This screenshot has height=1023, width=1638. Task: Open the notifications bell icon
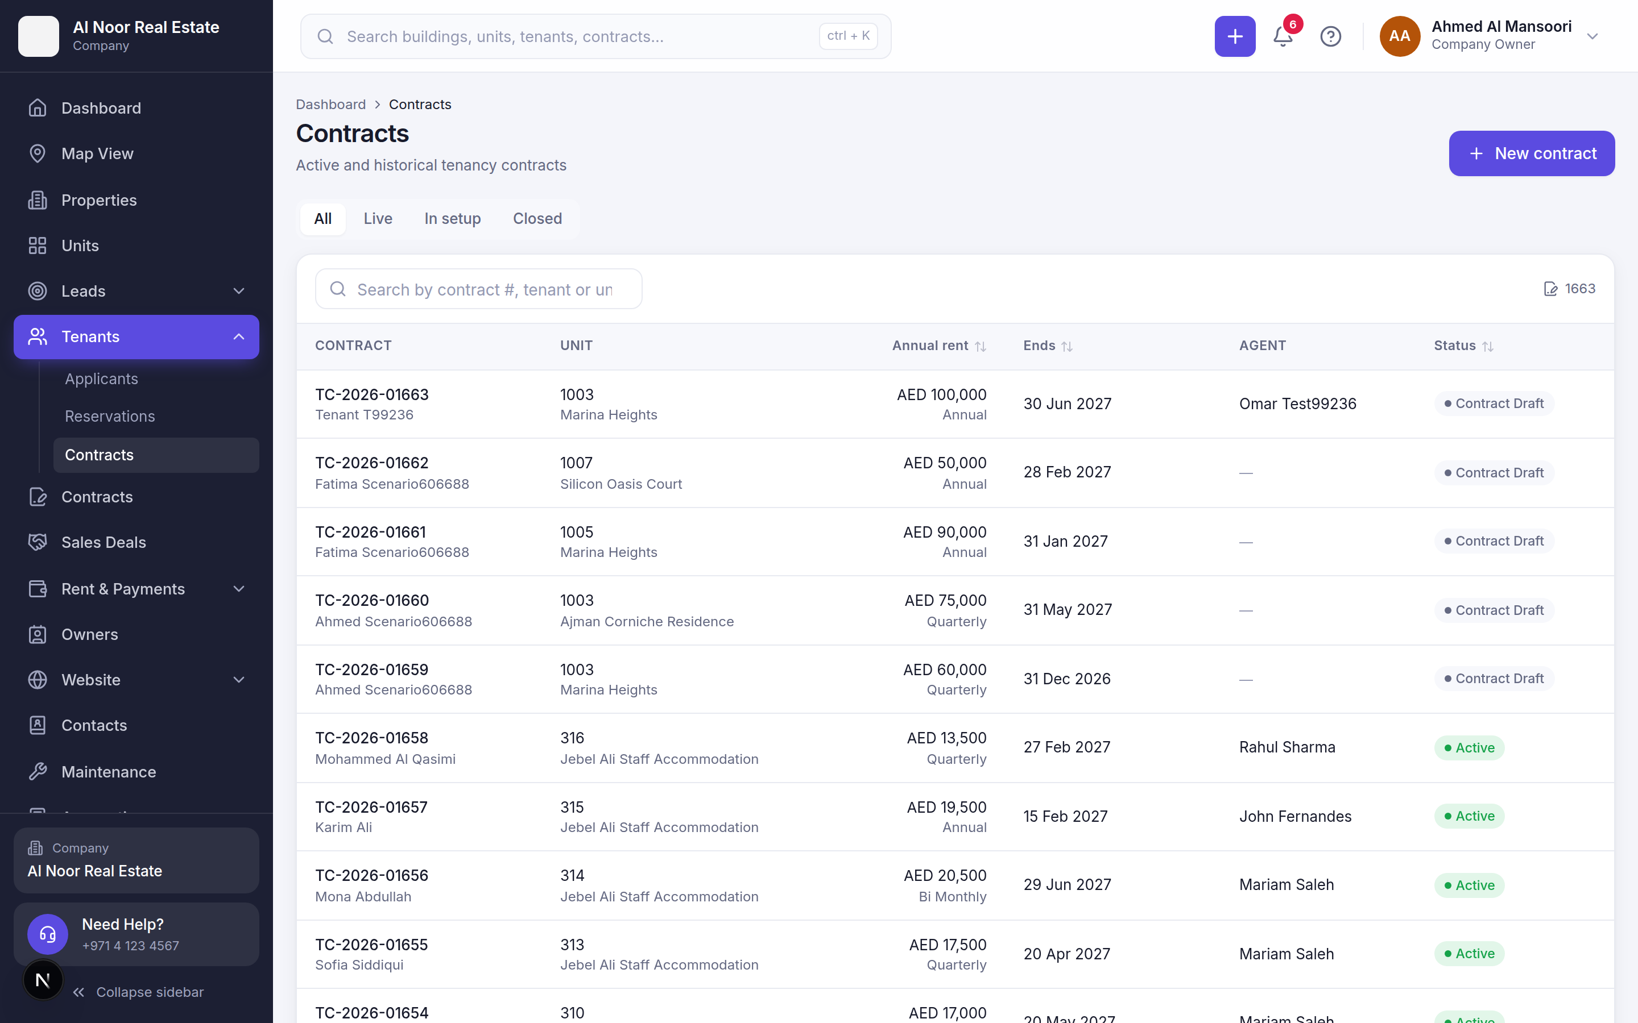coord(1283,36)
